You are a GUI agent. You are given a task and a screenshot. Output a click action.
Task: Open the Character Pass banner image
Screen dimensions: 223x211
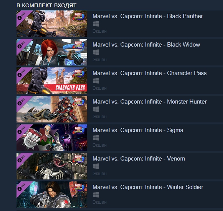tap(52, 81)
